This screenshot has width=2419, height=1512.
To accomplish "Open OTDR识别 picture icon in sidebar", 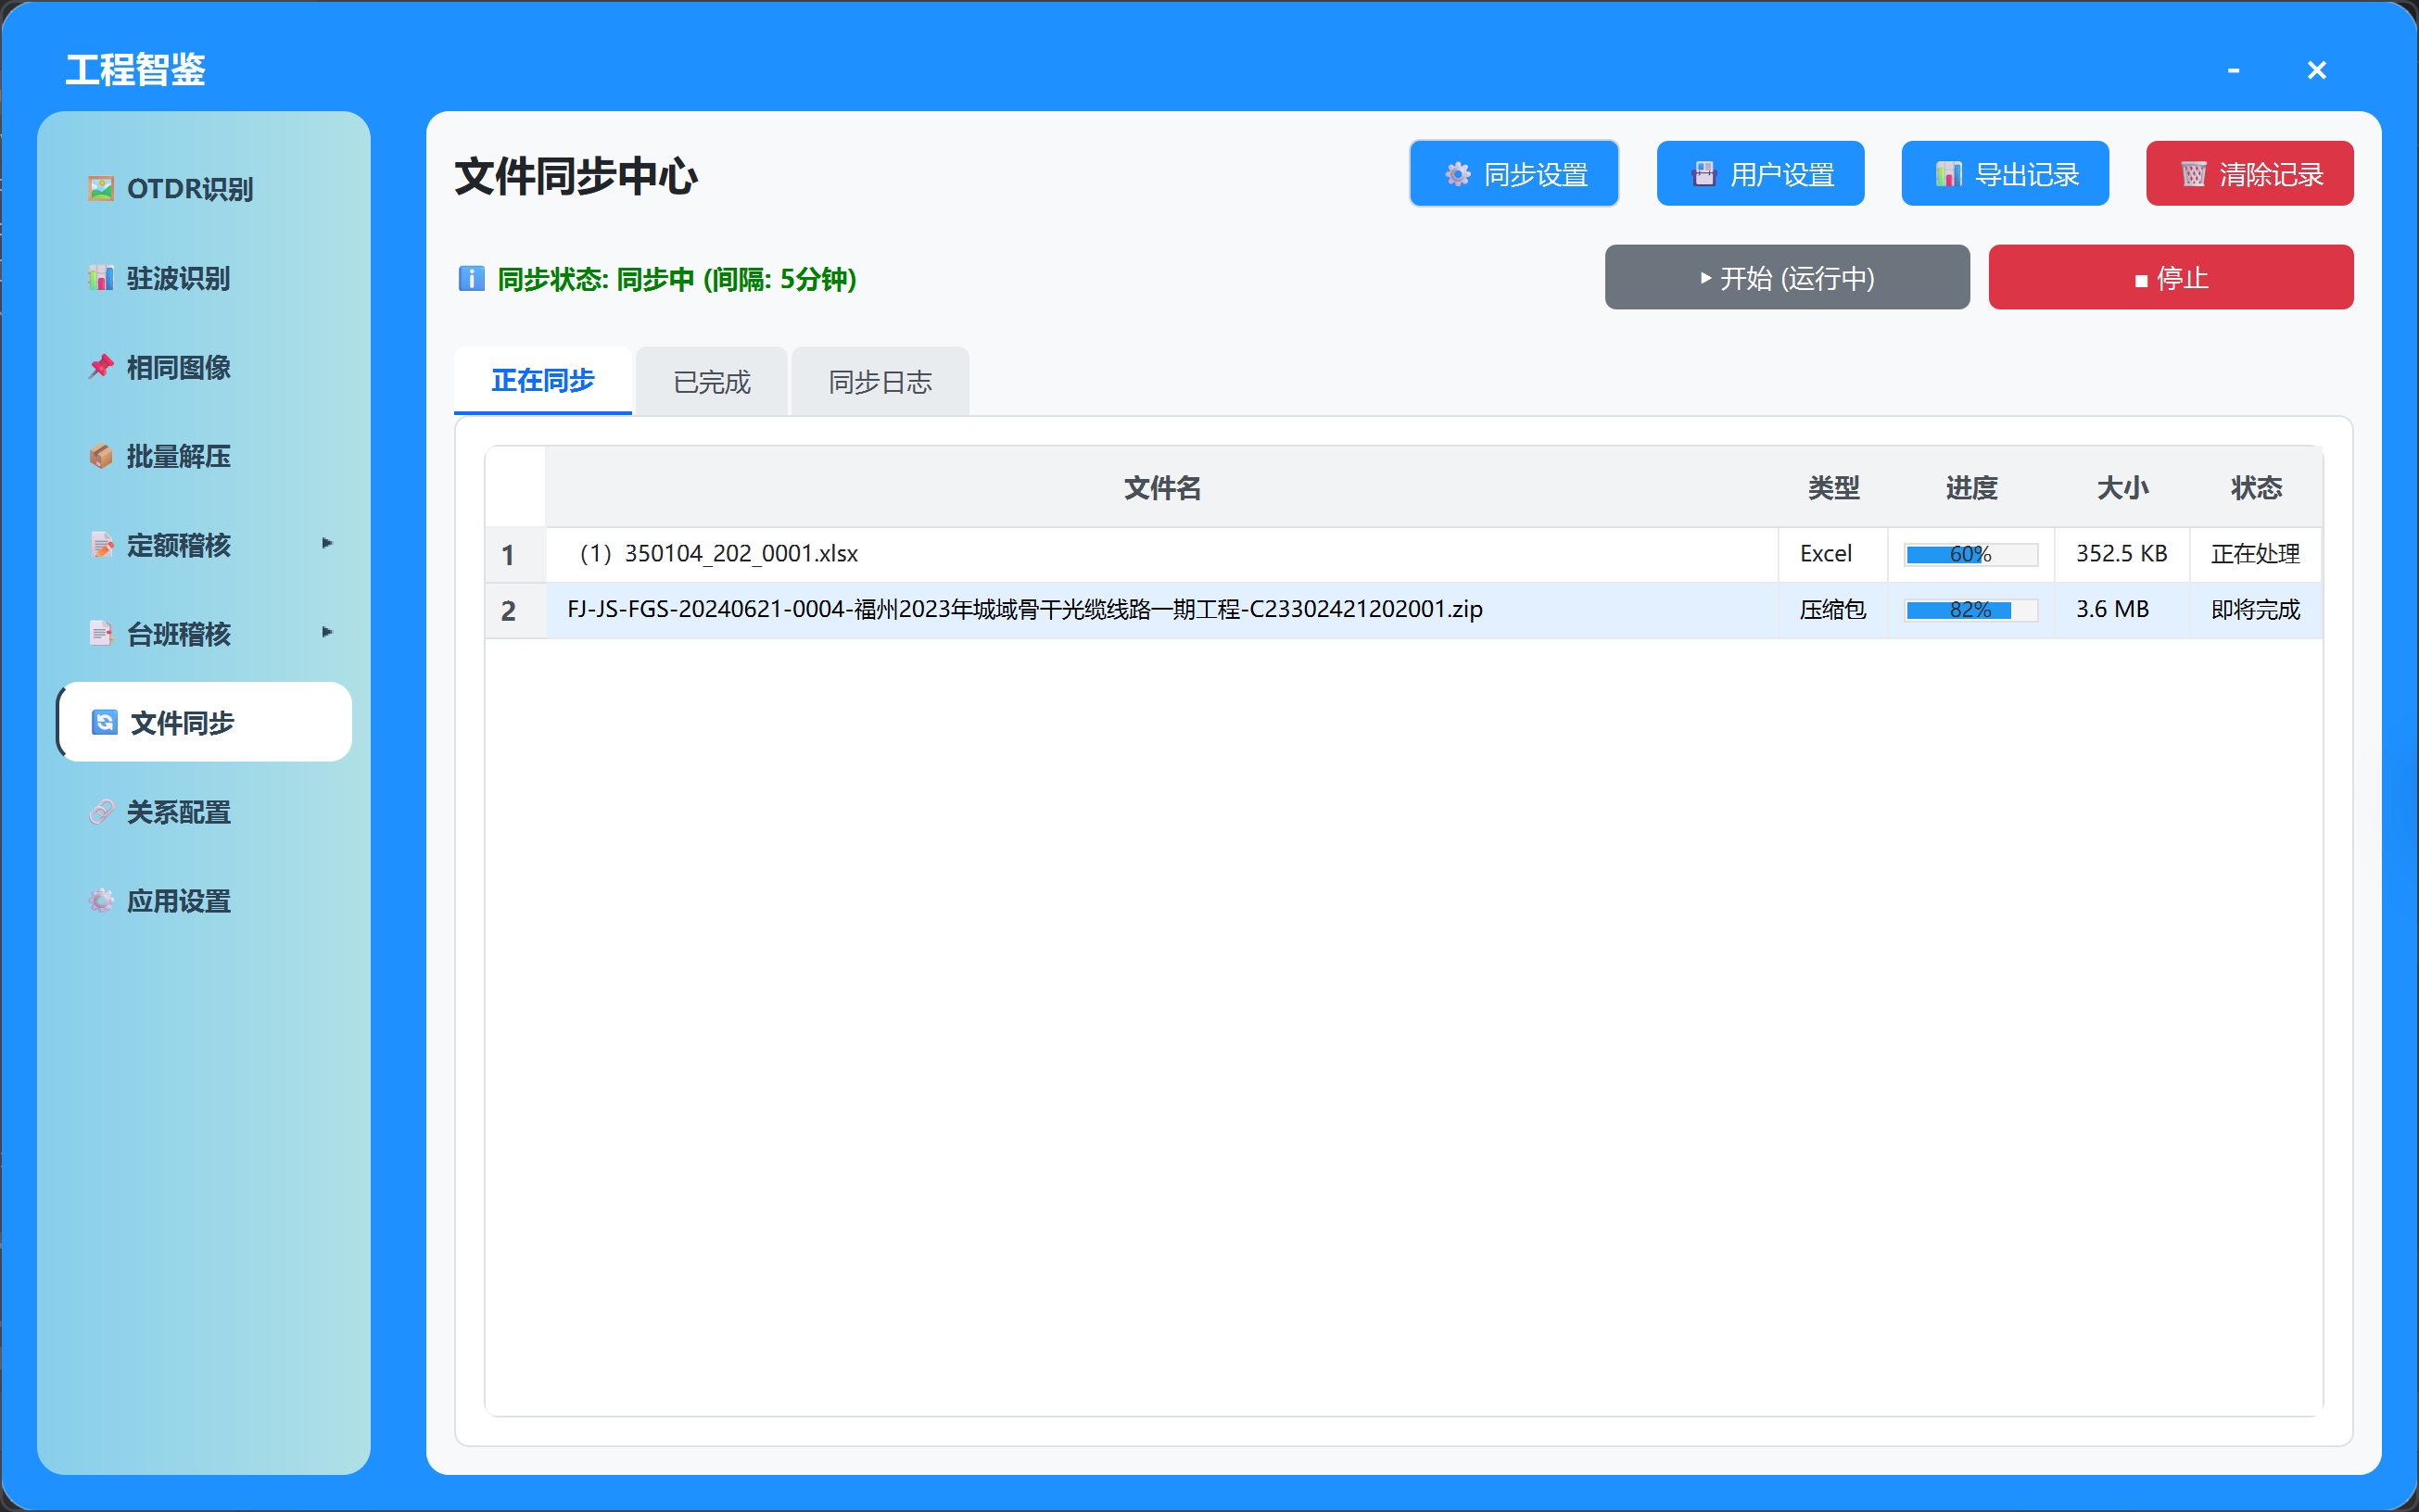I will [101, 188].
